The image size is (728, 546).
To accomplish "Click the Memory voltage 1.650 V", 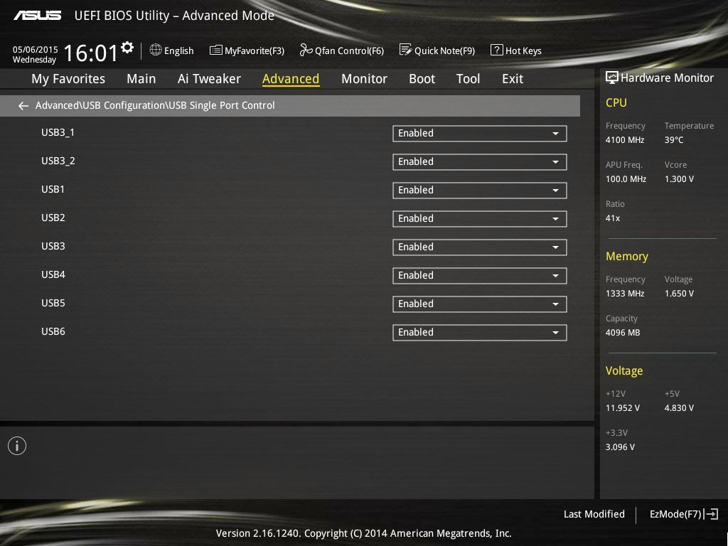I will (x=679, y=294).
